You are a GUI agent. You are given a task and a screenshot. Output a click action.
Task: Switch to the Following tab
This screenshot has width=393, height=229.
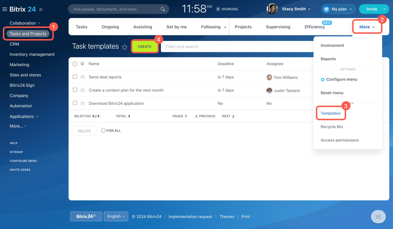tap(211, 27)
